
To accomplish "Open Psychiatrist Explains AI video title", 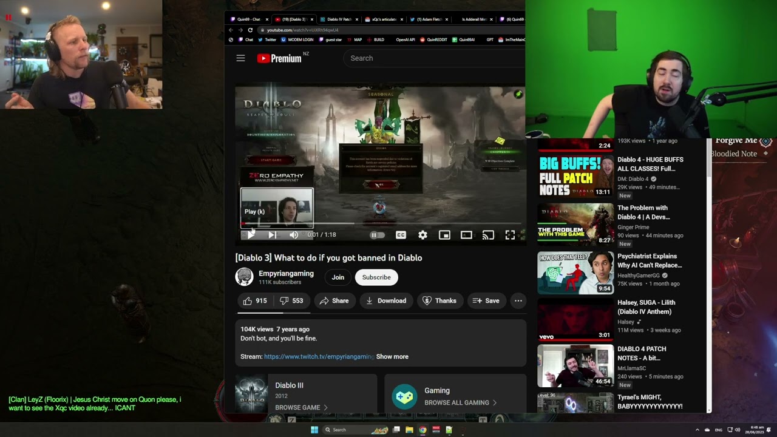I will 650,261.
